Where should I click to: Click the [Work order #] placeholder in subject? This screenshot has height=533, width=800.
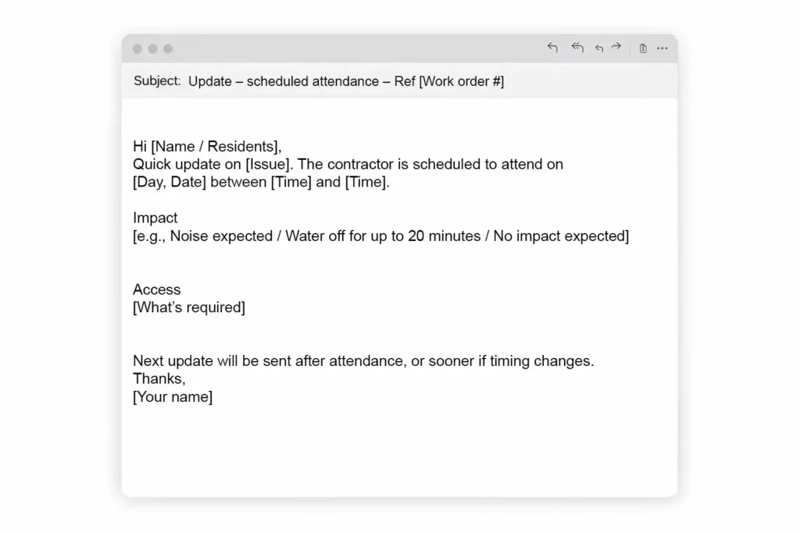(461, 81)
